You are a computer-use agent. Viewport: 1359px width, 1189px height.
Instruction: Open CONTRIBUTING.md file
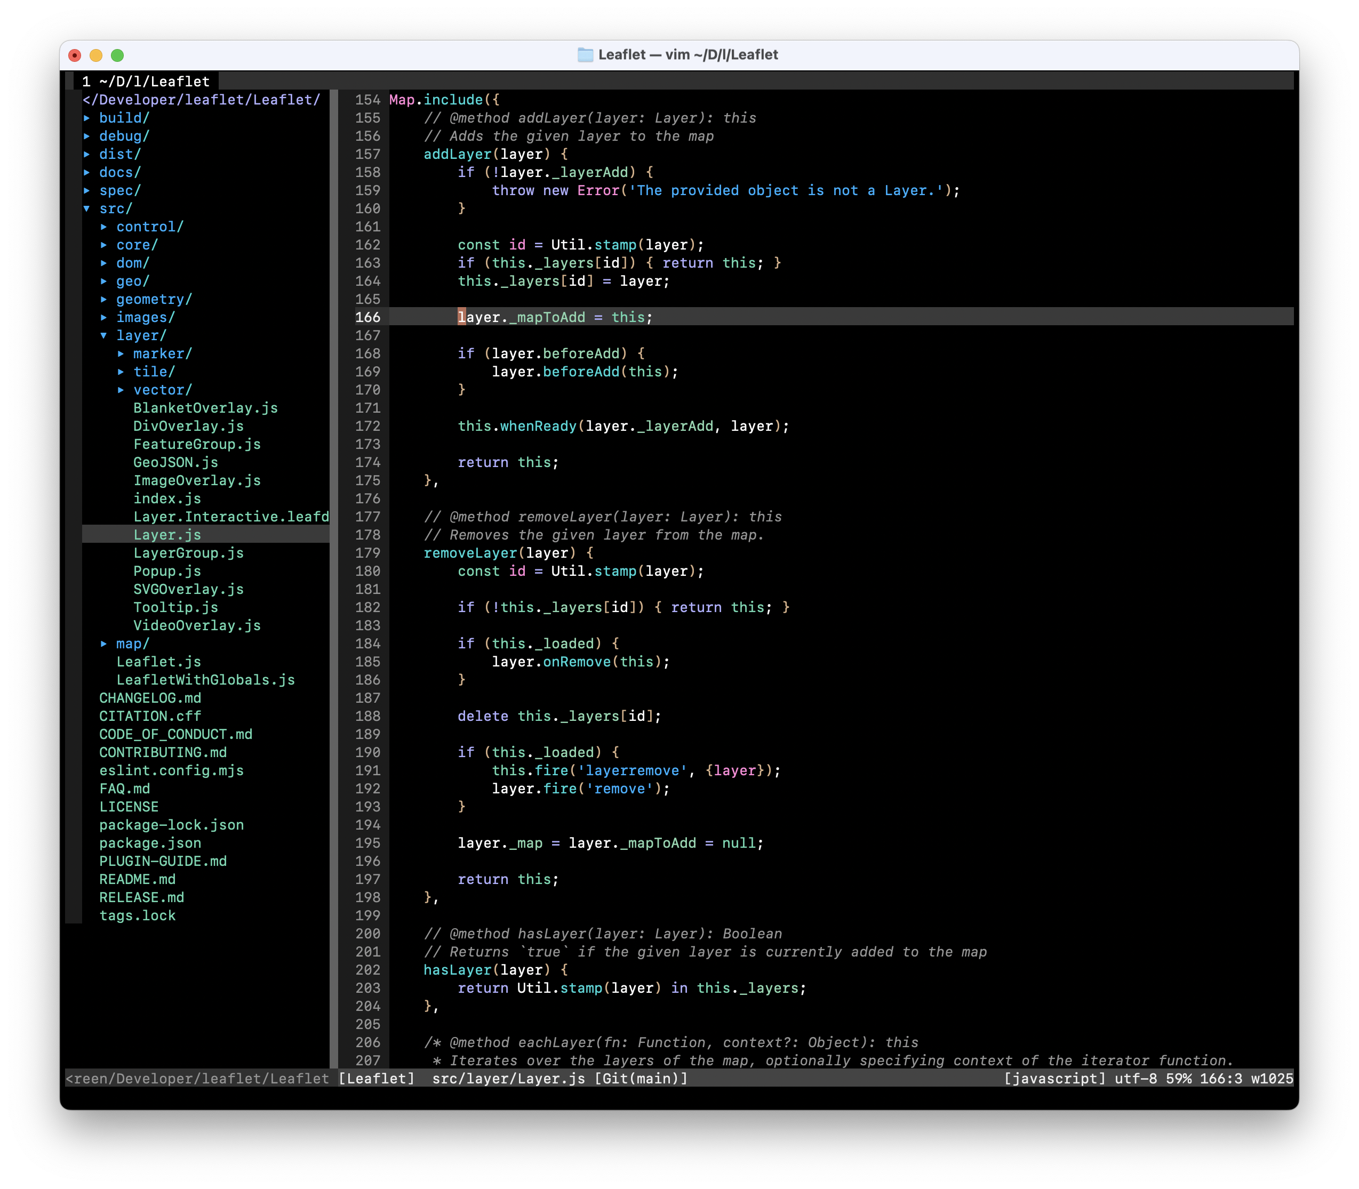163,752
